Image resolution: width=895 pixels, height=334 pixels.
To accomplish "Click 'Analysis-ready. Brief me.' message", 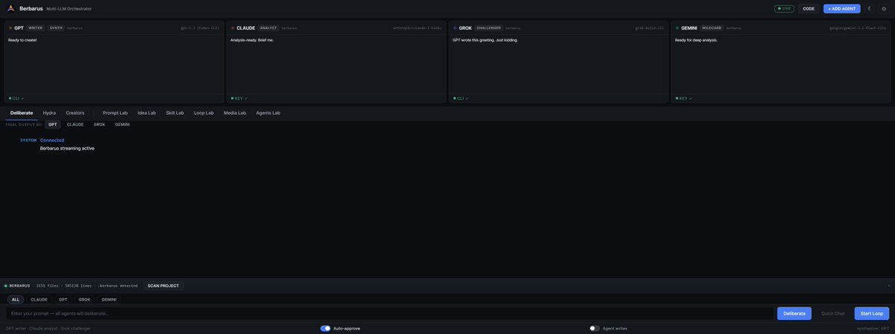I will tap(252, 40).
